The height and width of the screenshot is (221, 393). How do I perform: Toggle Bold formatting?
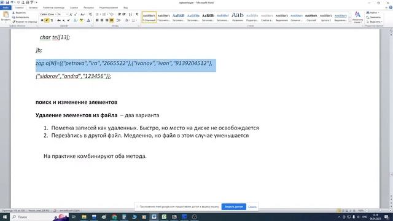click(x=42, y=20)
